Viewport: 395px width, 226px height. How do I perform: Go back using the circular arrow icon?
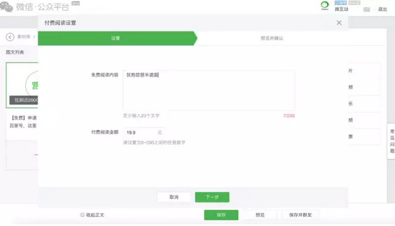(10, 37)
